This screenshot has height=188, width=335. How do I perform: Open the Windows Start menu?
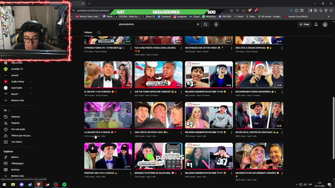4,185
